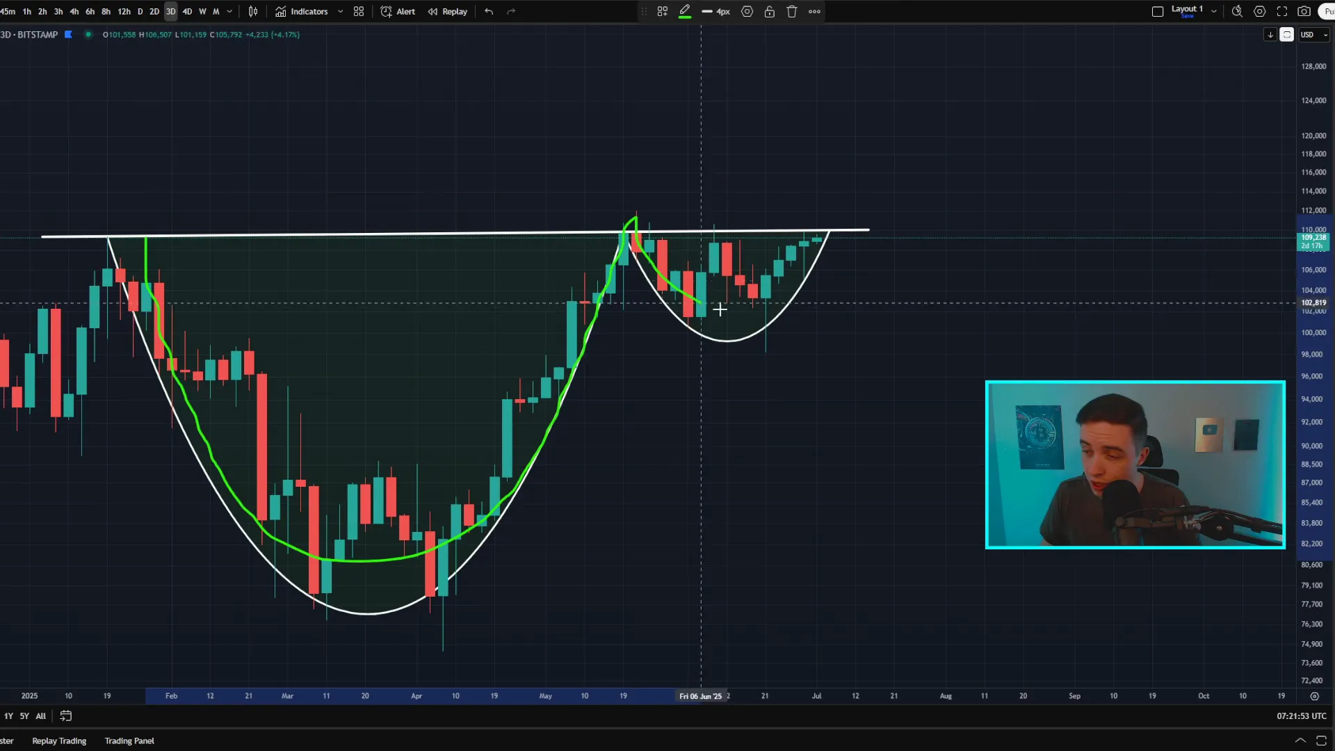Create a new Alert
1335x751 pixels.
(398, 12)
